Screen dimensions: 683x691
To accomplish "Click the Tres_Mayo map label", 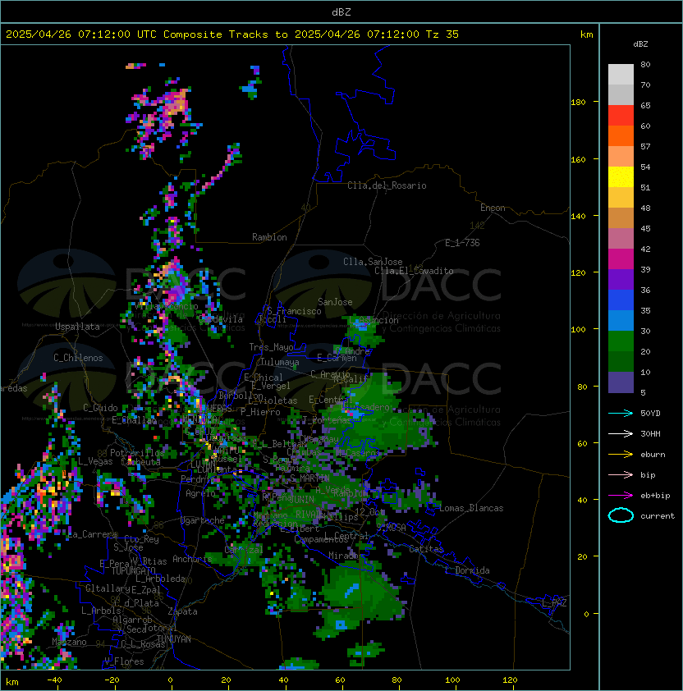I will (x=271, y=347).
